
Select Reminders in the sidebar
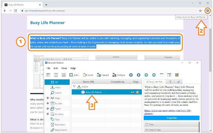(58, 125)
